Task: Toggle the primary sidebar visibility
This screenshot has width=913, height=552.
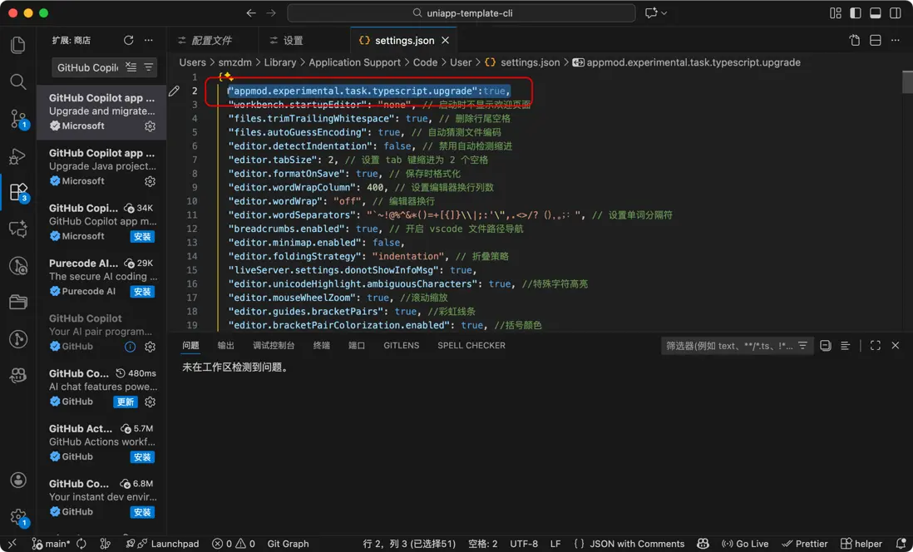Action: coord(856,13)
